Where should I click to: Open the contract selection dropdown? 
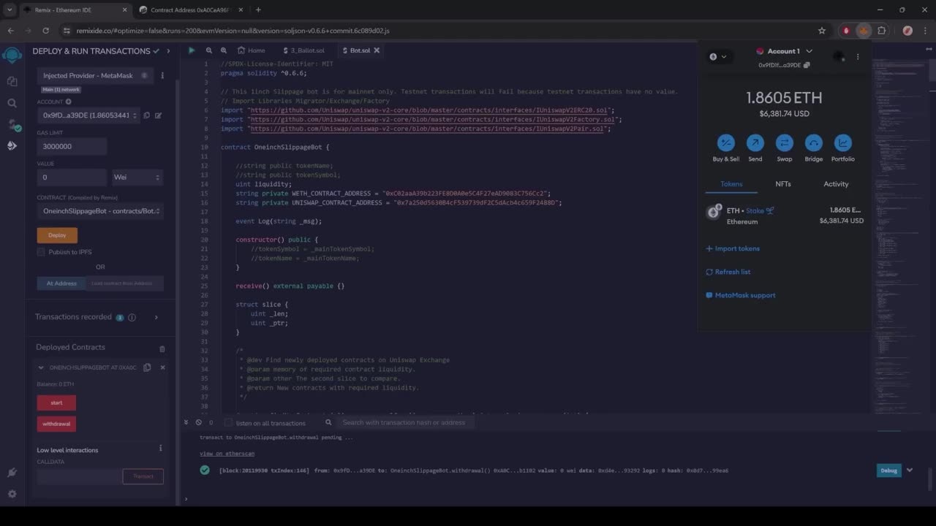100,211
